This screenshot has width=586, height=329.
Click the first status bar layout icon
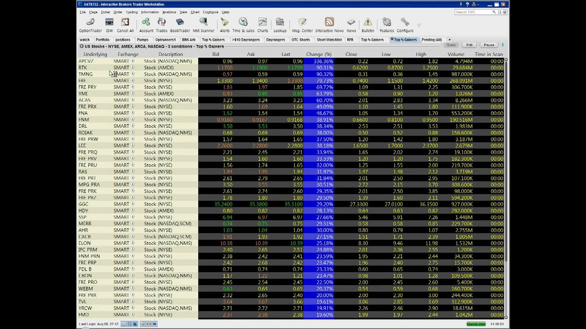click(124, 324)
